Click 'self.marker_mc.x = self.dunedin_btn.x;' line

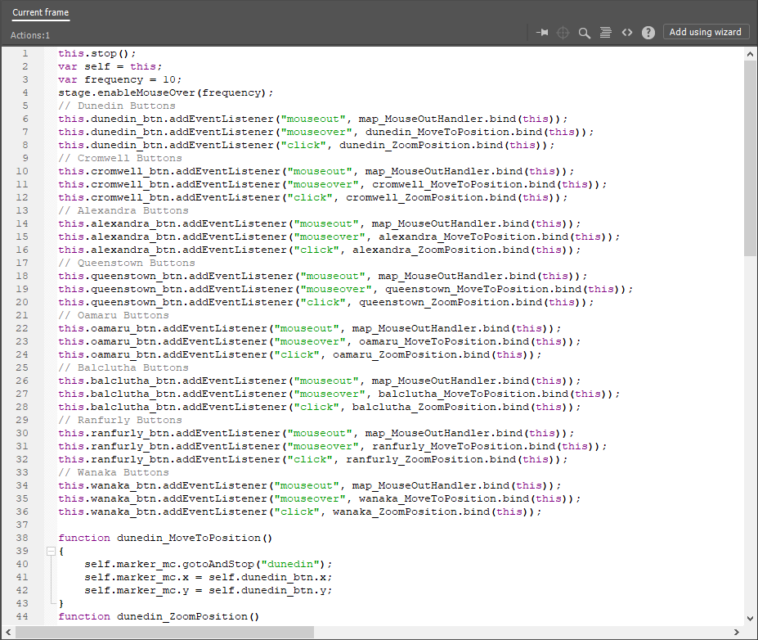pos(208,577)
